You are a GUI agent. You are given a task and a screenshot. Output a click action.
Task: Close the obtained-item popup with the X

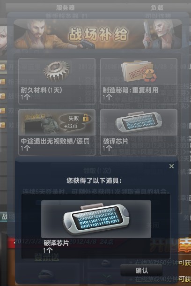pyautogui.click(x=171, y=166)
